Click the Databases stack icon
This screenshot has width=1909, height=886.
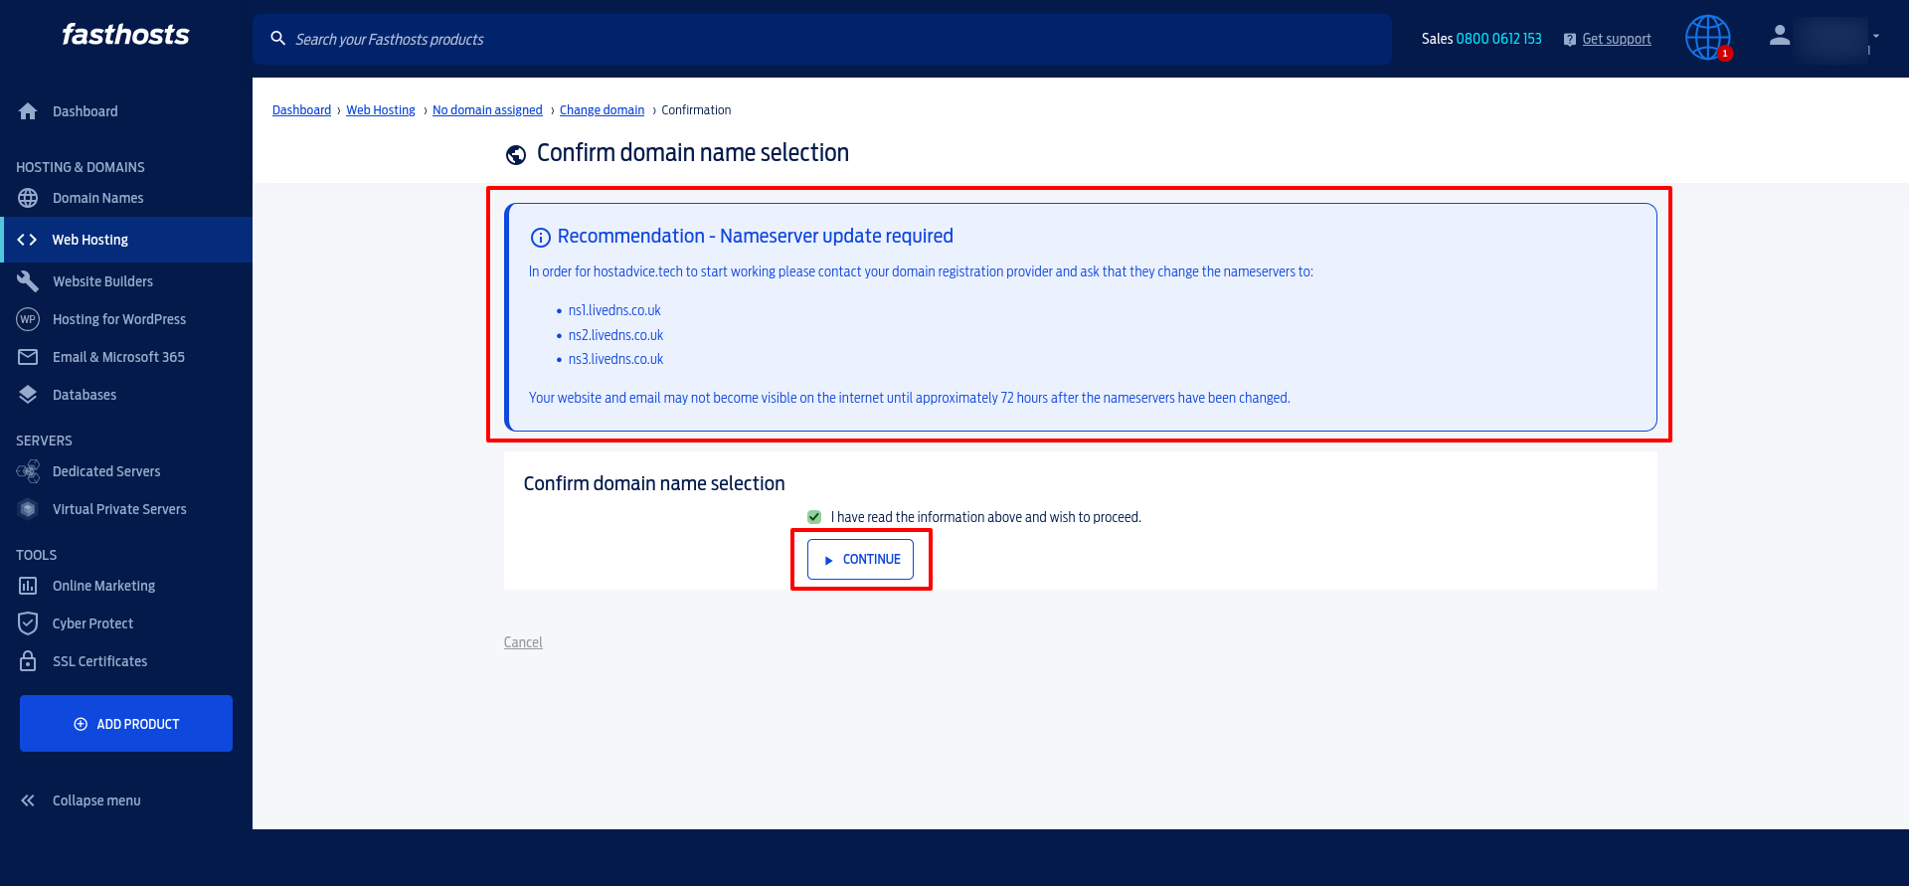[x=28, y=395]
